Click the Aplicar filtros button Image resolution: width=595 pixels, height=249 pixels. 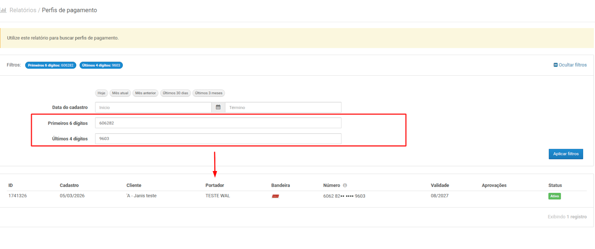click(566, 154)
